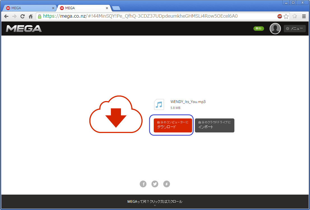
Task: Click the MEGA logo in header
Action: click(24, 29)
